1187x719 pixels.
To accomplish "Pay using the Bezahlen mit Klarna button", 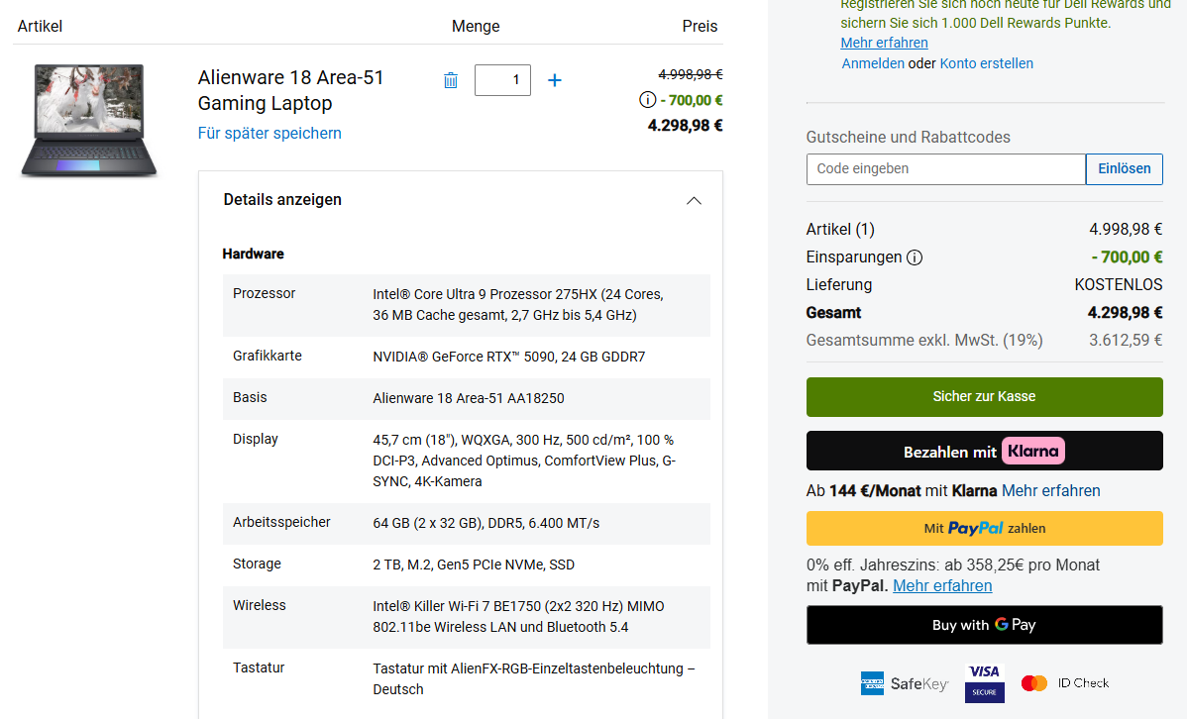I will (x=984, y=451).
